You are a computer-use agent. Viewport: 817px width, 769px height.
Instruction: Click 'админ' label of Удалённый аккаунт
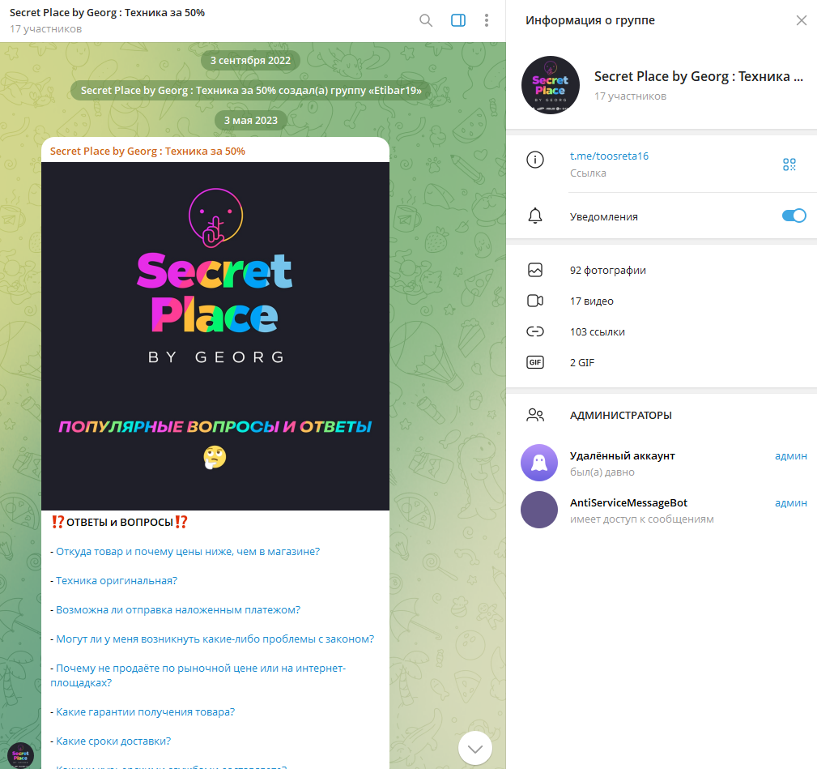pyautogui.click(x=791, y=456)
